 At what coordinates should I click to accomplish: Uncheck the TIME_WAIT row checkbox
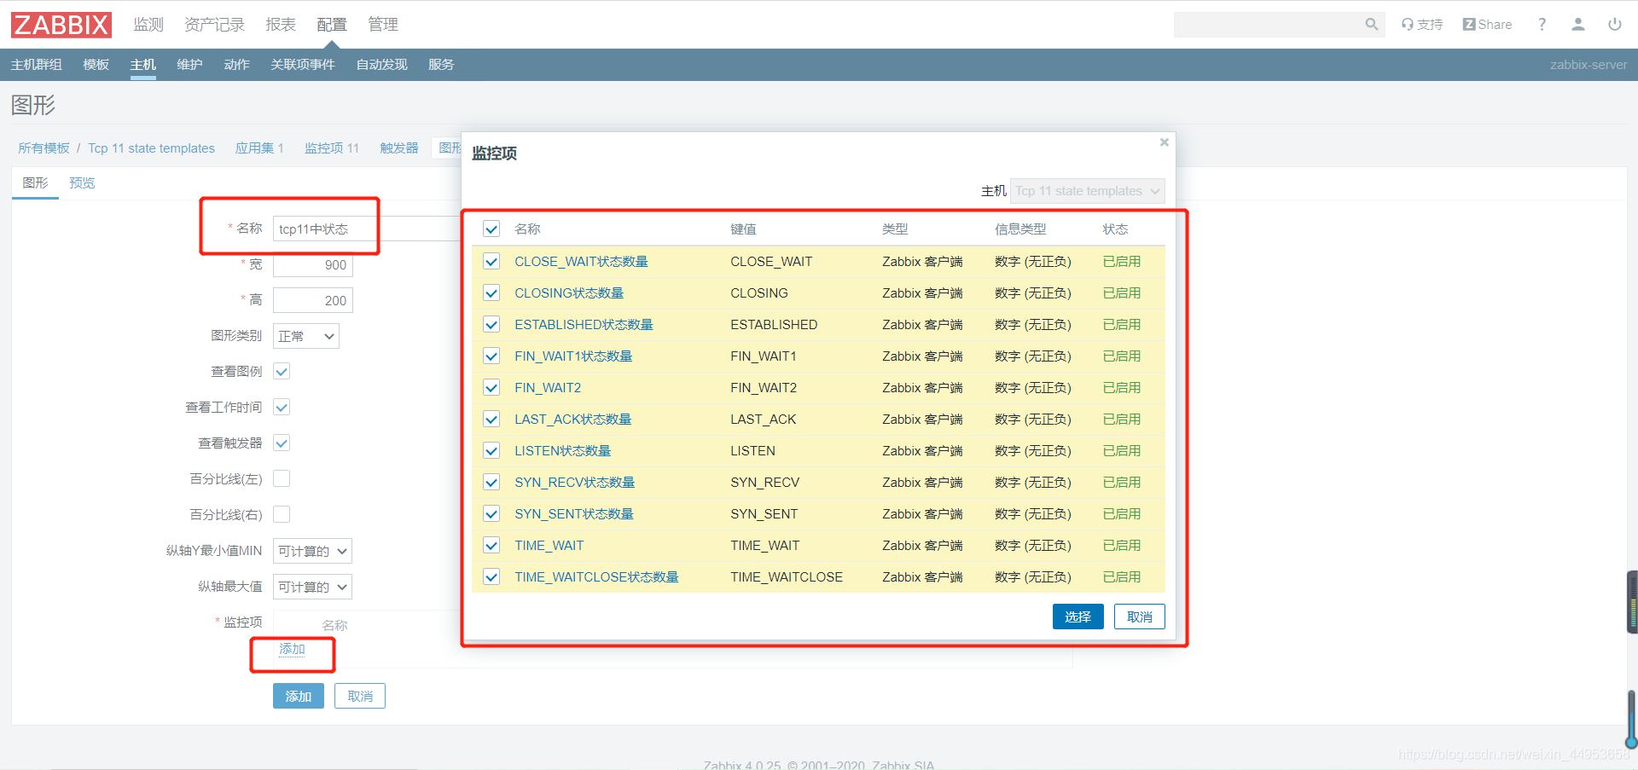(x=491, y=545)
